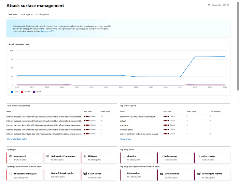Click the GCP compute instance icon

pyautogui.click(x=199, y=173)
